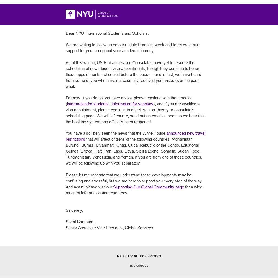The width and height of the screenshot is (278, 278).
Task: Visit the Supporting Our Global Community page
Action: (x=149, y=187)
